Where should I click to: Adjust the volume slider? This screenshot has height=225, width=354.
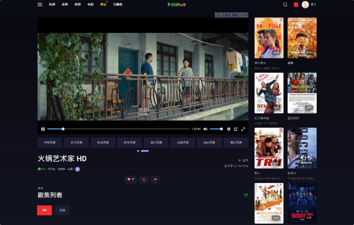click(x=216, y=129)
